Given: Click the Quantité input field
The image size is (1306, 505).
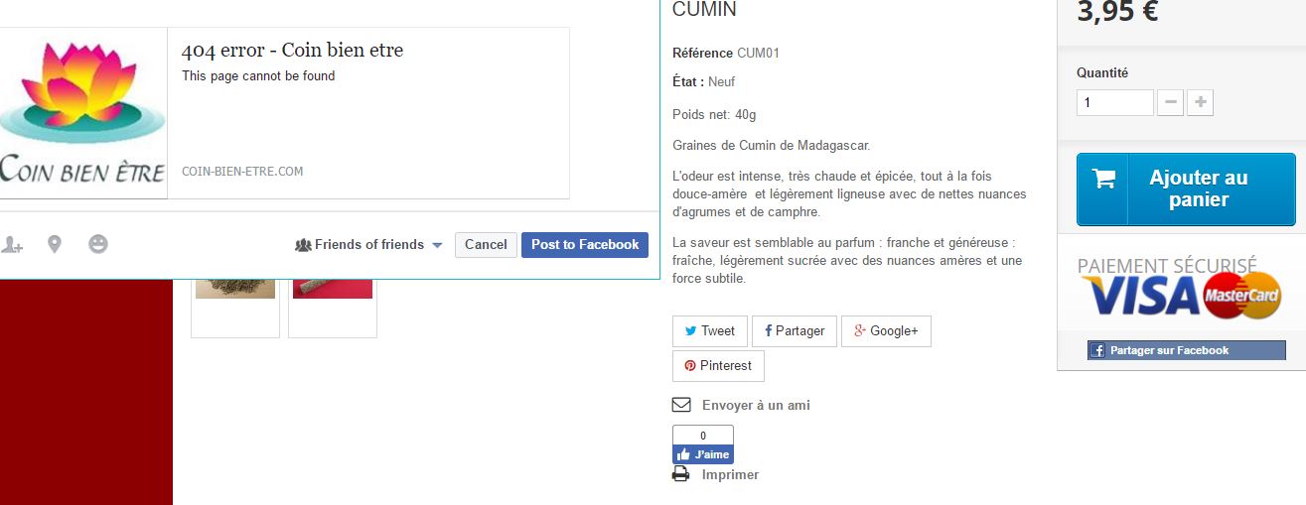Looking at the screenshot, I should [1114, 102].
